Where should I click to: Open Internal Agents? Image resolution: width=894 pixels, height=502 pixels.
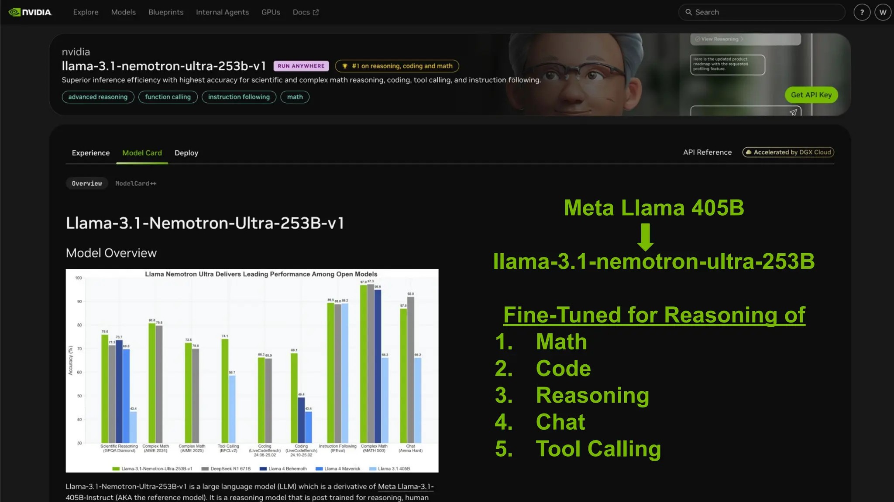coord(222,12)
